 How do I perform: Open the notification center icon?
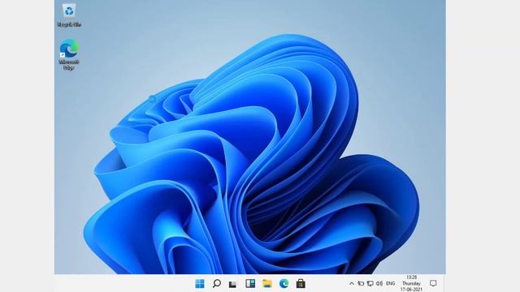click(x=433, y=283)
